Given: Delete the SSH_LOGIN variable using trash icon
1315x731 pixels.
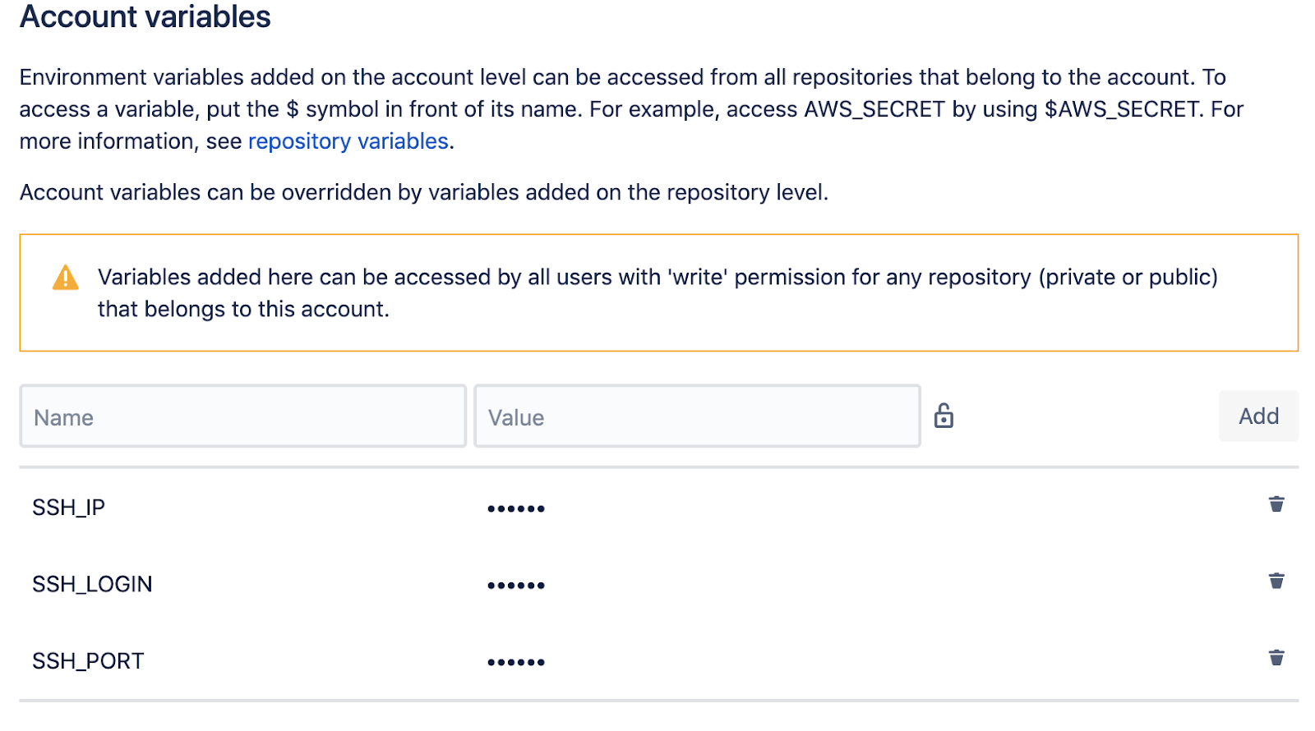Looking at the screenshot, I should [x=1276, y=582].
